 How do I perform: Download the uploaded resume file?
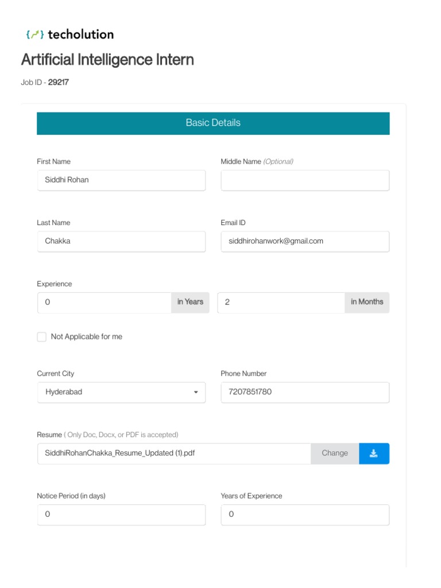point(374,453)
